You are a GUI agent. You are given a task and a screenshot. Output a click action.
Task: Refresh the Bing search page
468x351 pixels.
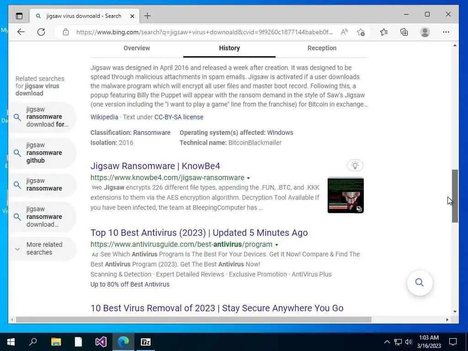41,32
